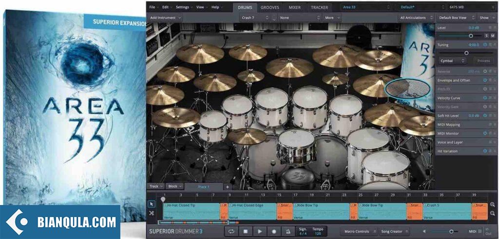499x239 pixels.
Task: Open the MIDI Mapping section menu icon
Action: coord(490,125)
